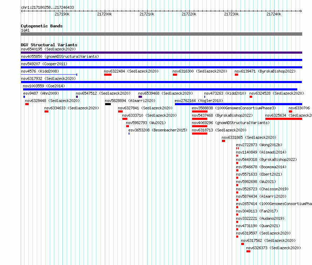Click the 217210k ruler position label
The height and width of the screenshot is (265, 312).
point(147,14)
